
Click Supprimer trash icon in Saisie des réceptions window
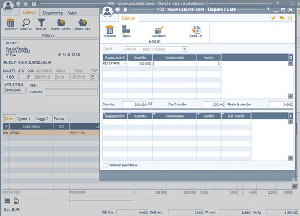coord(10,22)
